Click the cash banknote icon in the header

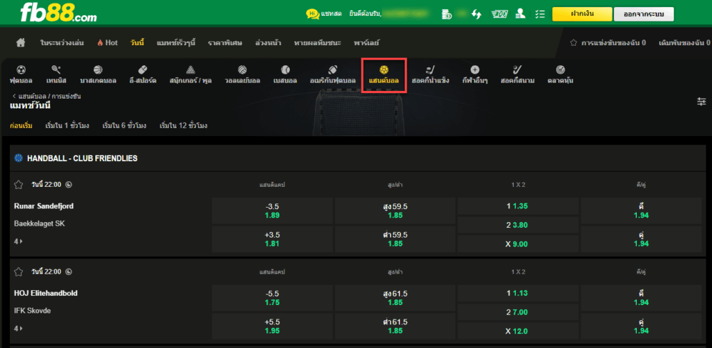click(x=499, y=14)
